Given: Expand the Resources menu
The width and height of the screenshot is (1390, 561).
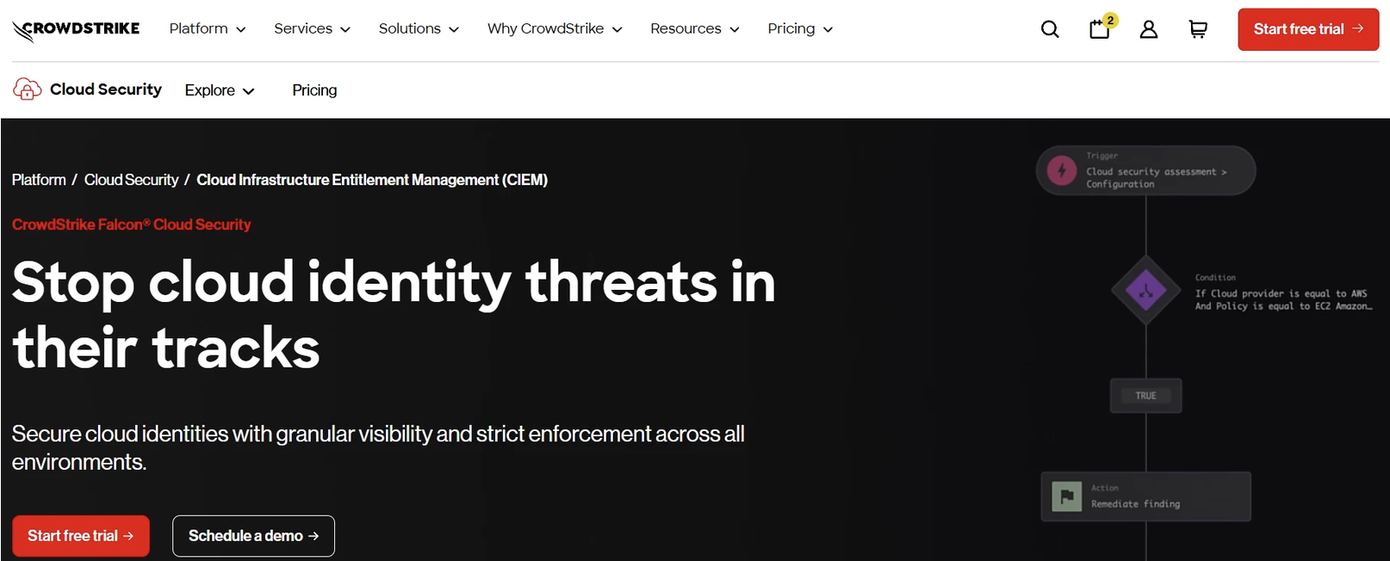Looking at the screenshot, I should (x=695, y=28).
